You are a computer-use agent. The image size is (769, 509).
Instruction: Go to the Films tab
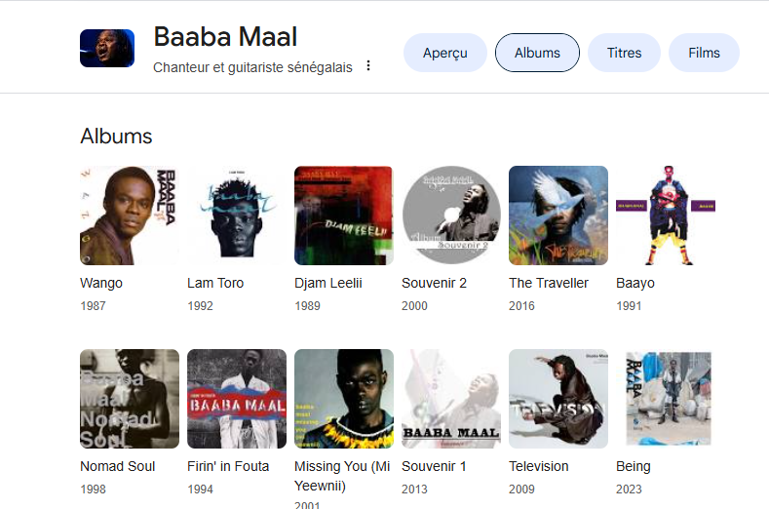pos(704,53)
